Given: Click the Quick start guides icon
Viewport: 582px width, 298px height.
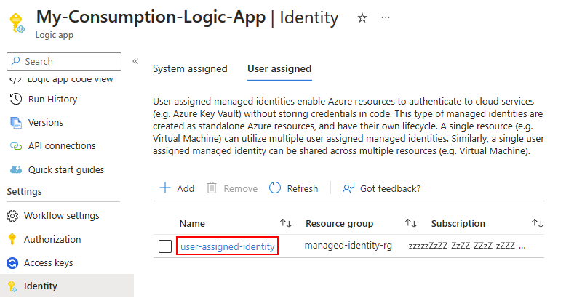Looking at the screenshot, I should [x=15, y=169].
